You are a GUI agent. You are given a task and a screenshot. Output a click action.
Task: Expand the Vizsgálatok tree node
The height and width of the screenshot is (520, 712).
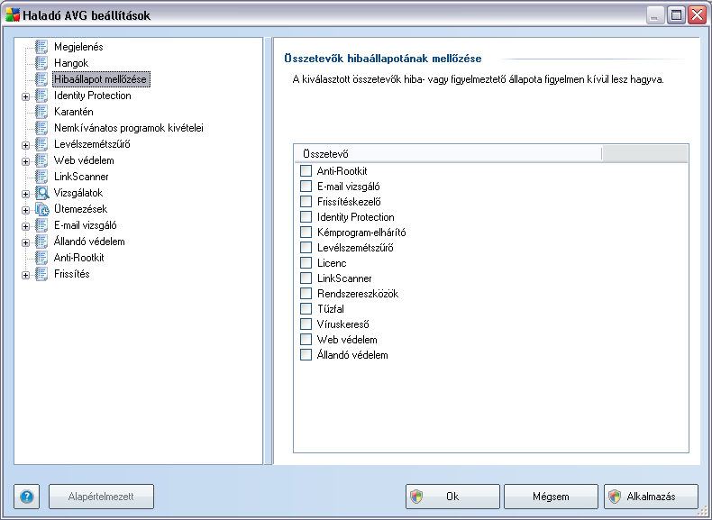25,194
